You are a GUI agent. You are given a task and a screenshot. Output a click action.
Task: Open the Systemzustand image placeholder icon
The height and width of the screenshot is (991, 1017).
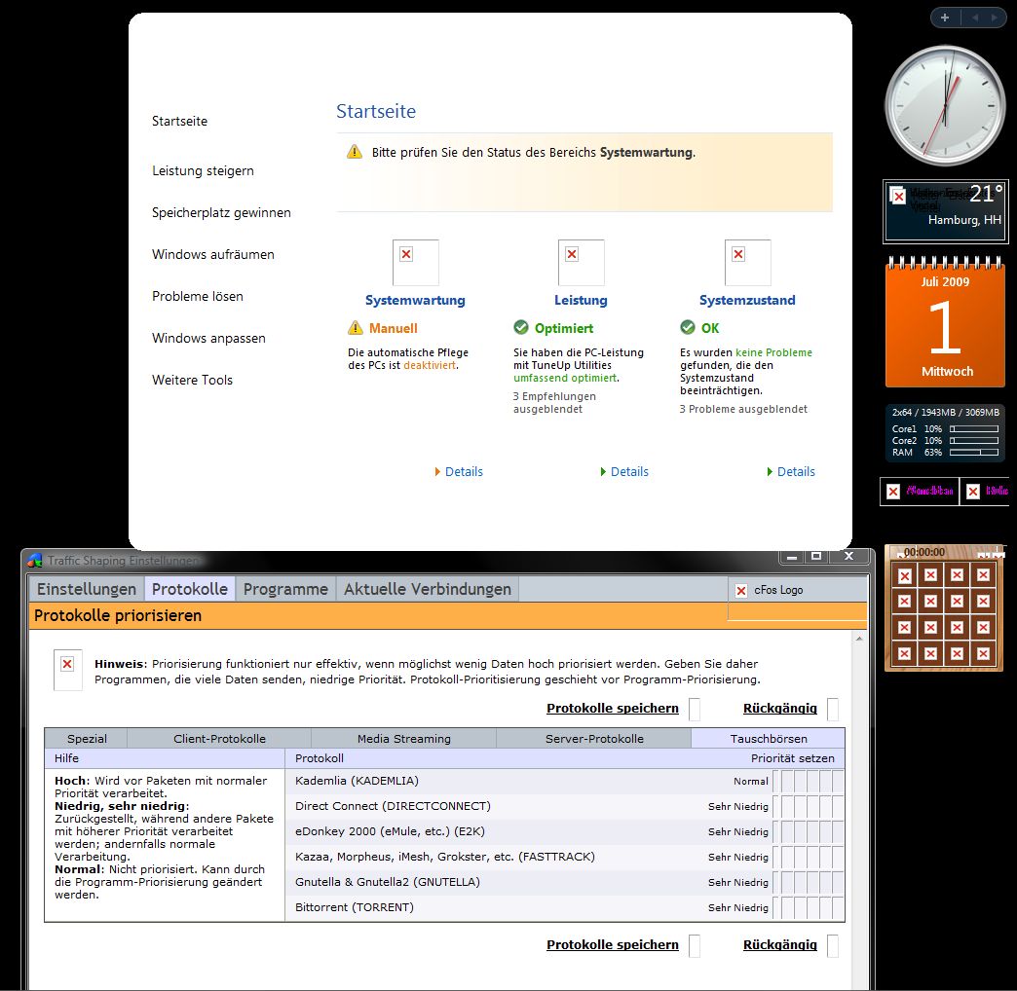tap(747, 263)
